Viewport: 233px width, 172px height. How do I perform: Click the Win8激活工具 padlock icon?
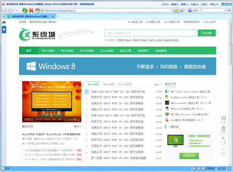[167, 120]
